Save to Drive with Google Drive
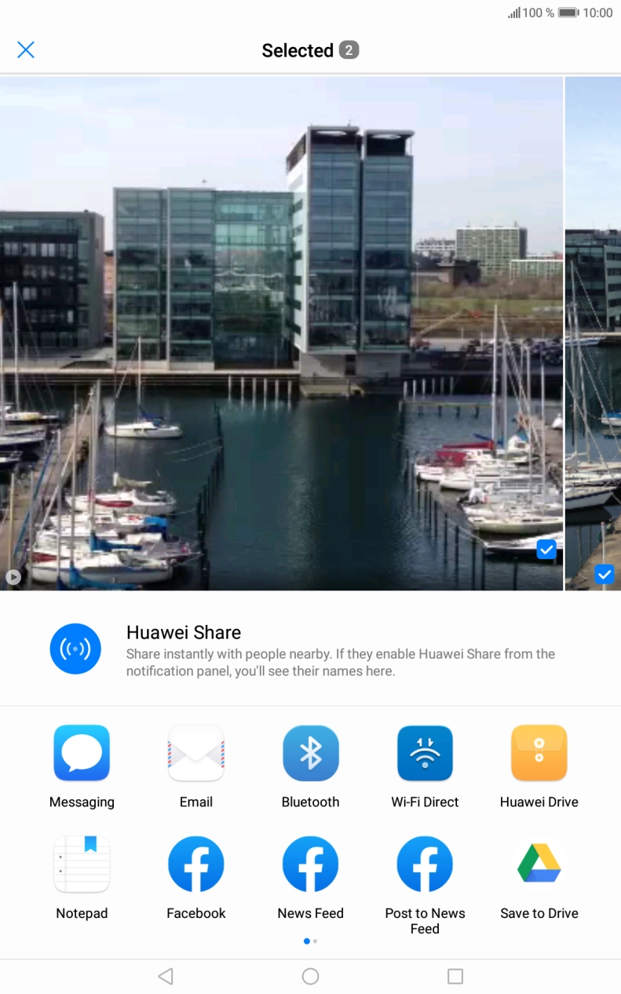Screen dimensions: 621x994 pos(539,864)
